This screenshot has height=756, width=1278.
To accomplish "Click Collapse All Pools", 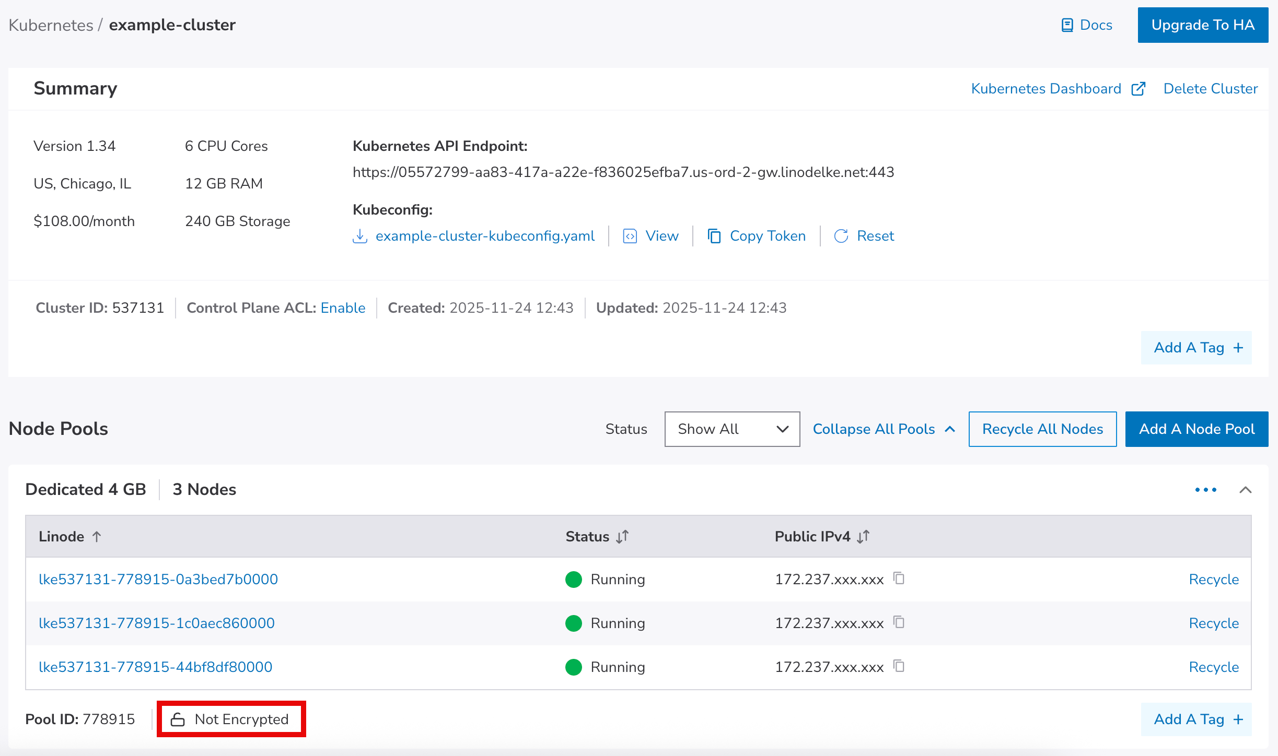I will 884,429.
